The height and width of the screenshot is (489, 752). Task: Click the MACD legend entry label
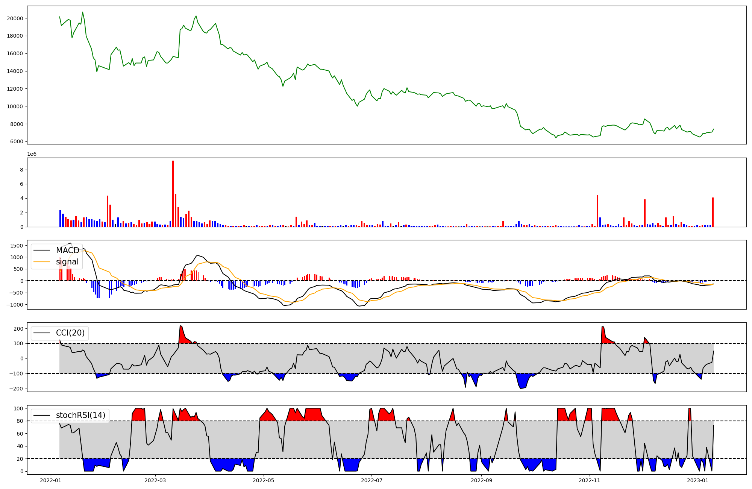tap(67, 251)
